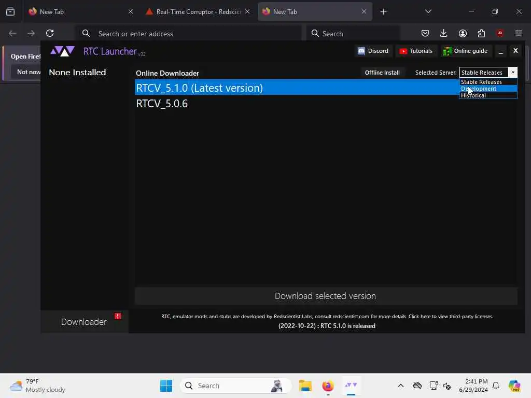Click the muted volume tray icon
This screenshot has height=398, width=531.
click(446, 386)
